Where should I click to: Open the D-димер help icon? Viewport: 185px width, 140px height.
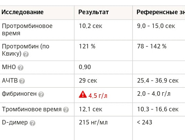coord(32,123)
